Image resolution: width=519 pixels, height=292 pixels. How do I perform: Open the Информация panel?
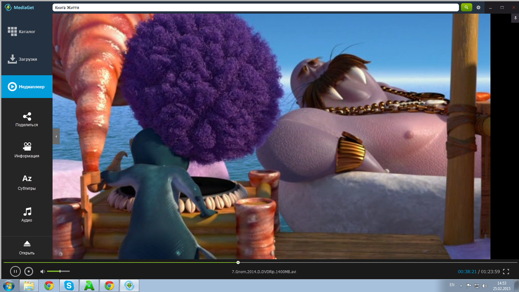26,150
